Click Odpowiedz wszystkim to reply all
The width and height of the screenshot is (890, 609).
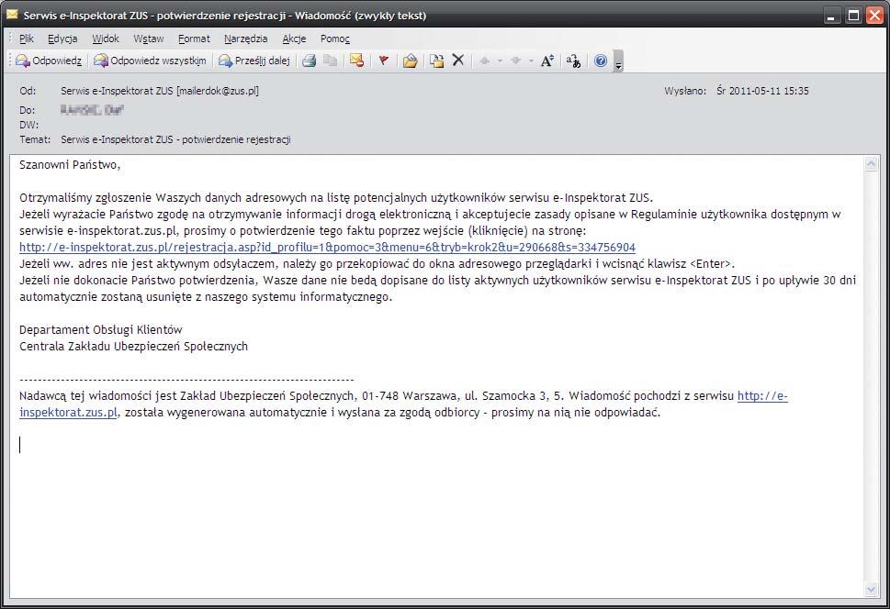pyautogui.click(x=151, y=61)
